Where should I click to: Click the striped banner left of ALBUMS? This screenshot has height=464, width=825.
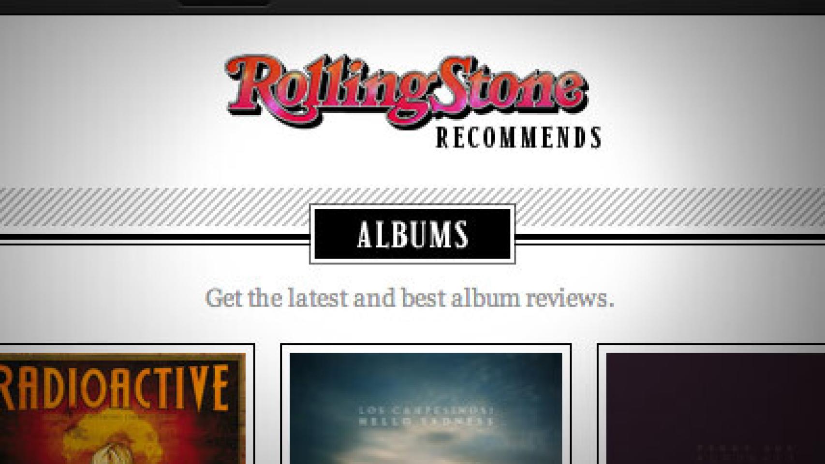click(x=155, y=207)
